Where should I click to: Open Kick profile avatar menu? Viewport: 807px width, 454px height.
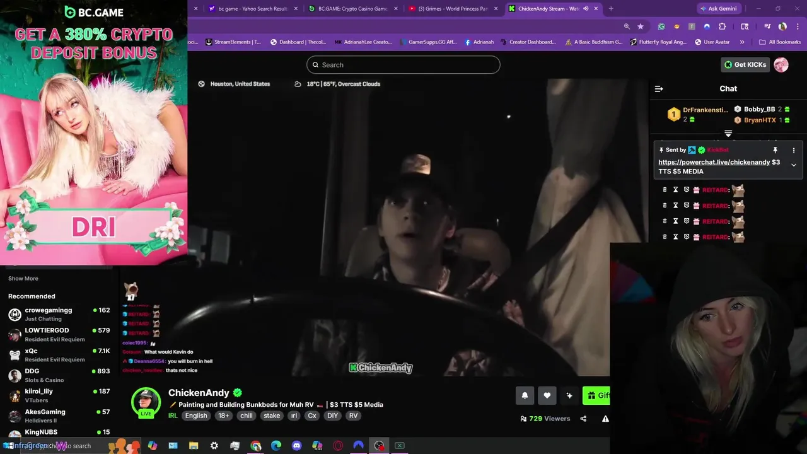tap(781, 64)
